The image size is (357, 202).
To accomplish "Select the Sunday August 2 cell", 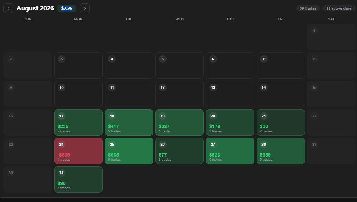I will pyautogui.click(x=28, y=66).
